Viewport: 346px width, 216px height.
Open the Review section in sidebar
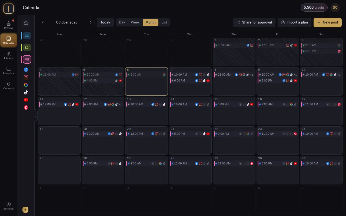point(8,25)
